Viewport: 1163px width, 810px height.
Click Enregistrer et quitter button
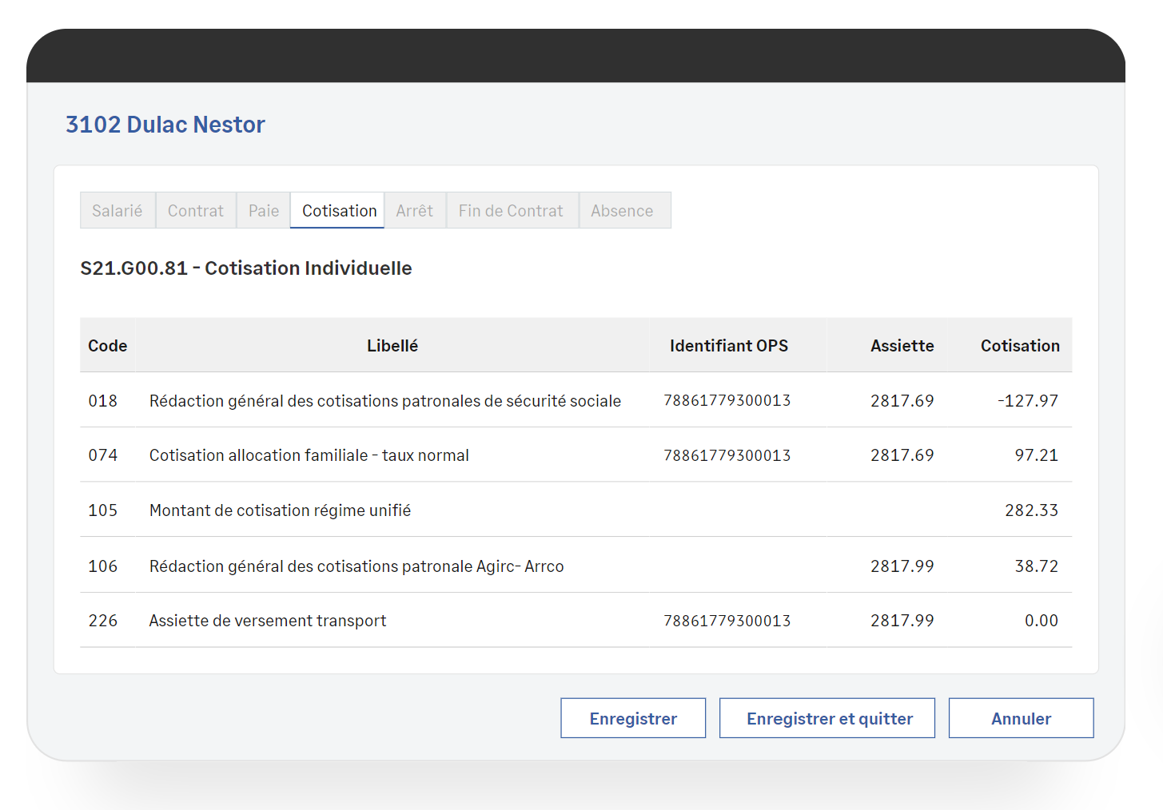coord(827,718)
